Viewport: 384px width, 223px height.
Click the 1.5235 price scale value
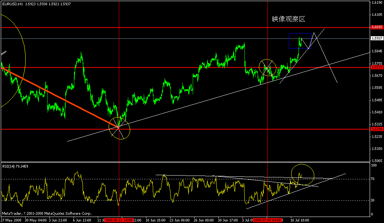click(377, 136)
